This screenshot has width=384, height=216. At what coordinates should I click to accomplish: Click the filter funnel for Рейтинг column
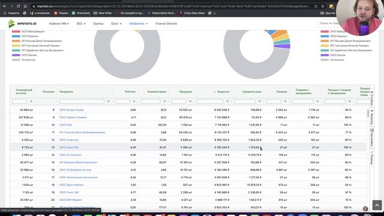tap(134, 101)
